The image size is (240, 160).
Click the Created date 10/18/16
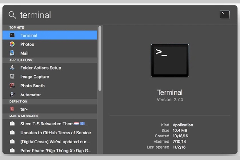tap(181, 136)
